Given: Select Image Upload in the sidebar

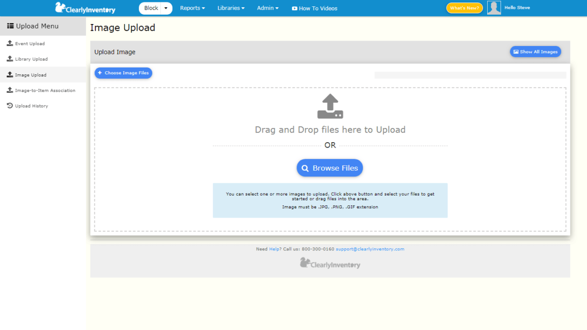Looking at the screenshot, I should [29, 74].
